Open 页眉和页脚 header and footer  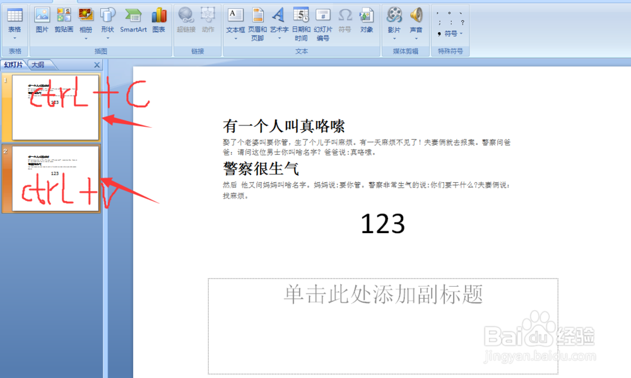[x=257, y=24]
